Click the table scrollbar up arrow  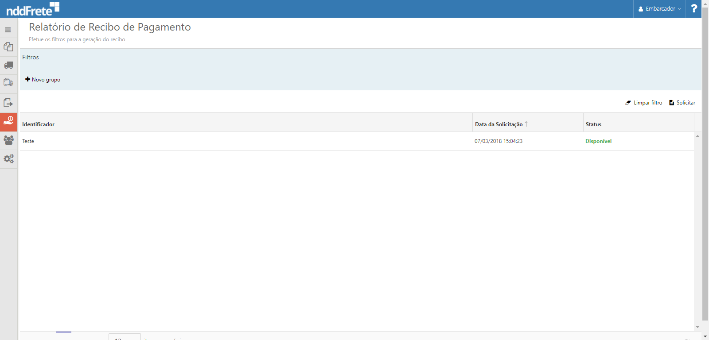click(697, 136)
